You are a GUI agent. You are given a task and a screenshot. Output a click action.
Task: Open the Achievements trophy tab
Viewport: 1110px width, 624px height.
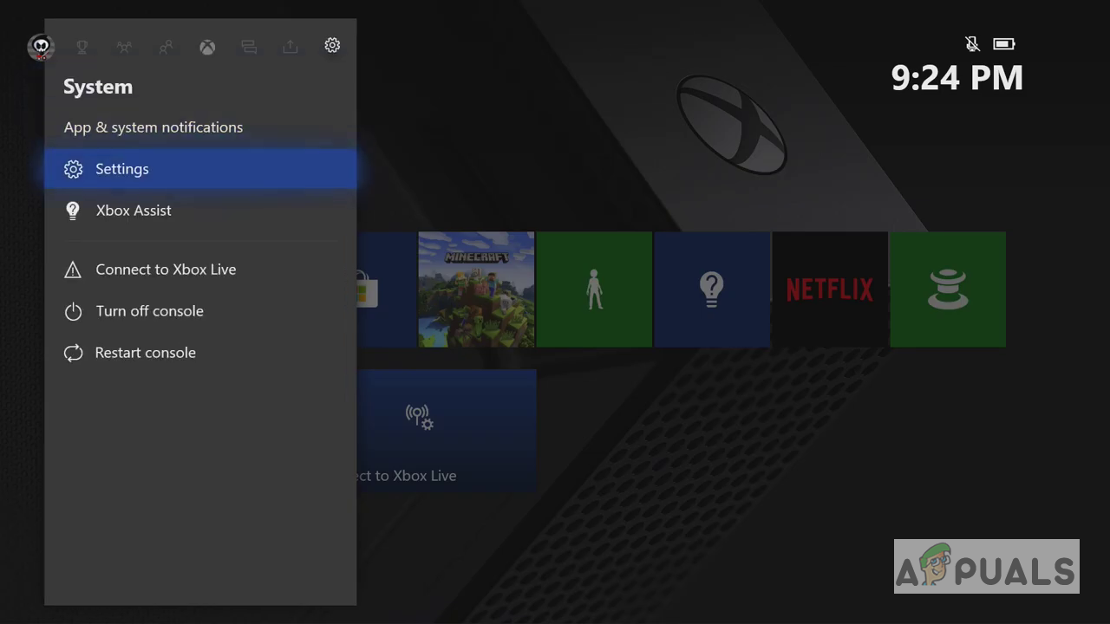pos(82,47)
